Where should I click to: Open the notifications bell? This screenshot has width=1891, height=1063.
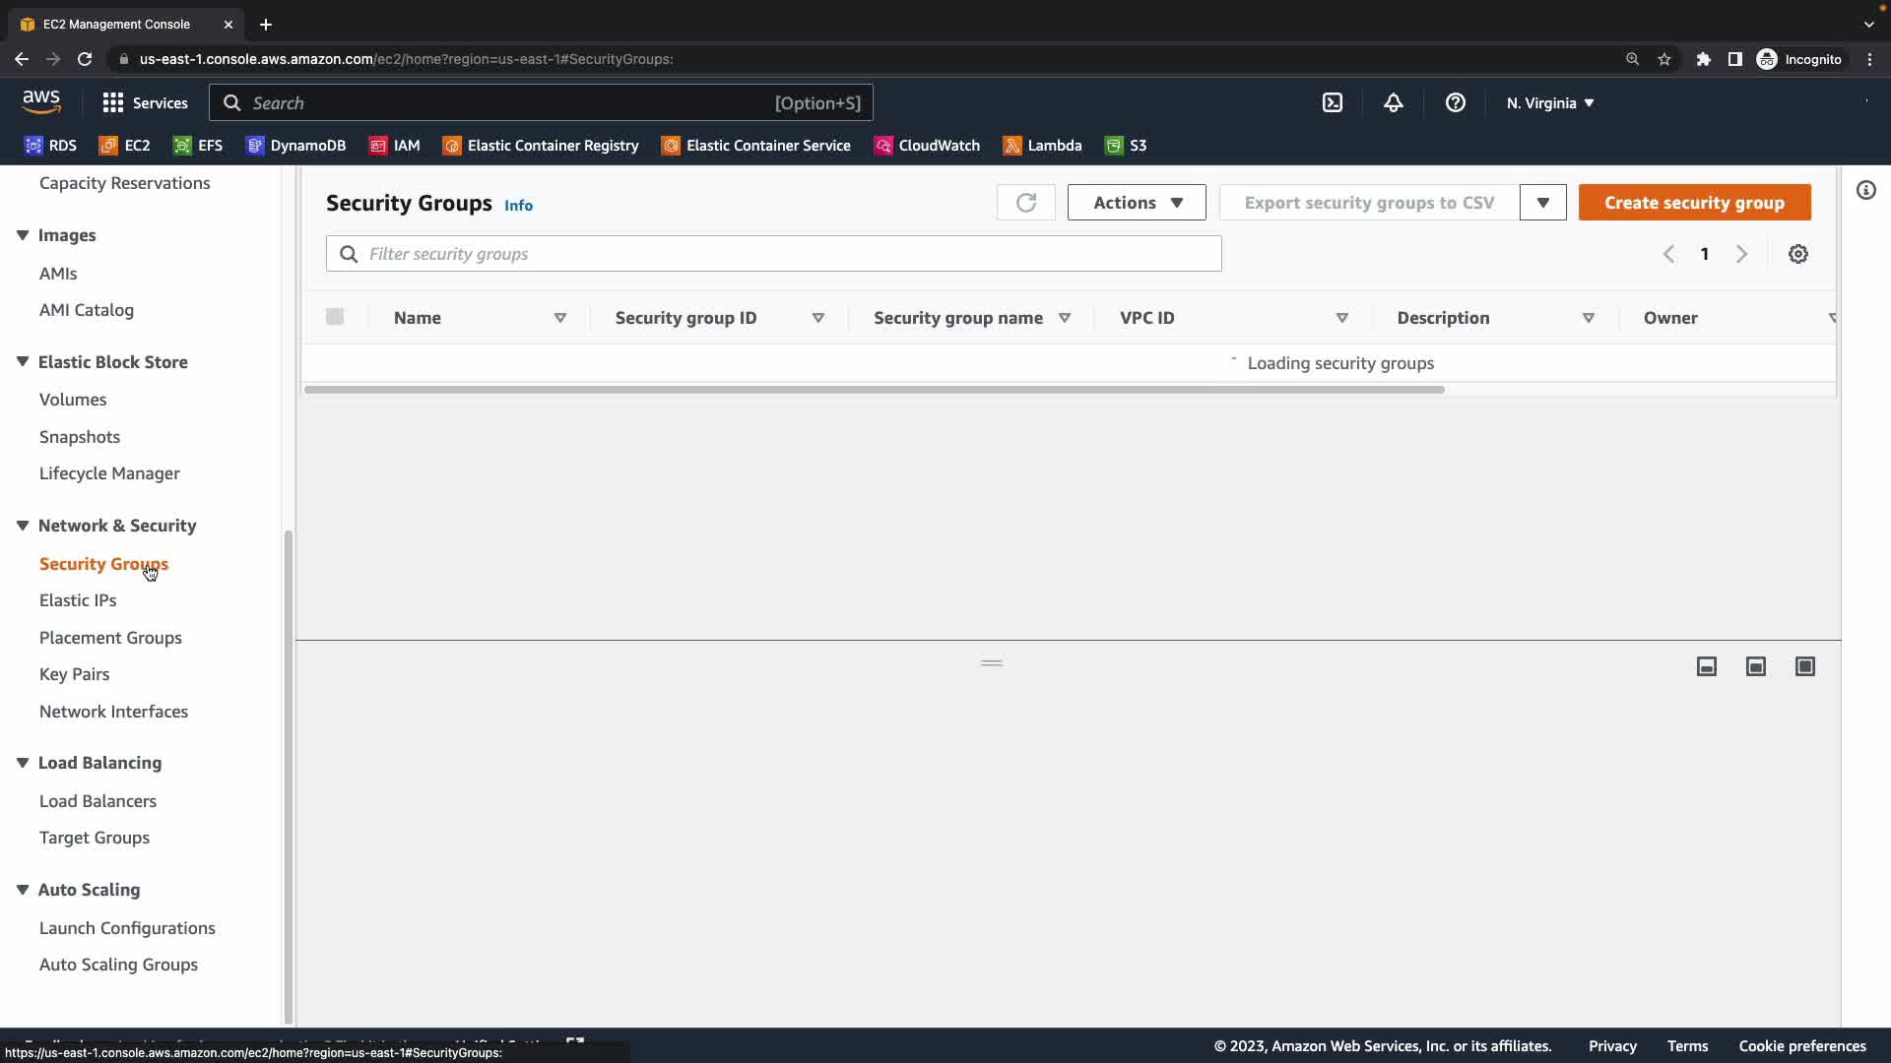tap(1393, 102)
